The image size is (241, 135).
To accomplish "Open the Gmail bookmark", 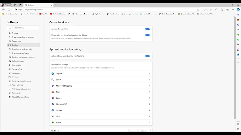I will point(34,14).
